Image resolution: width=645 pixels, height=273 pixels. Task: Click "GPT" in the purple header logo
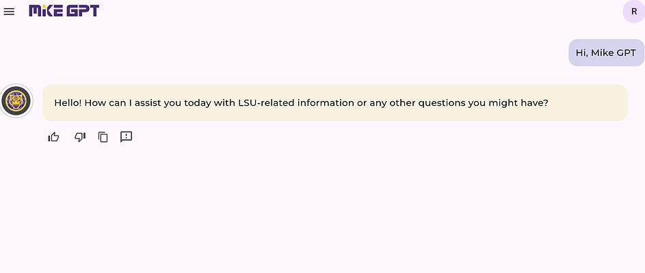82,11
